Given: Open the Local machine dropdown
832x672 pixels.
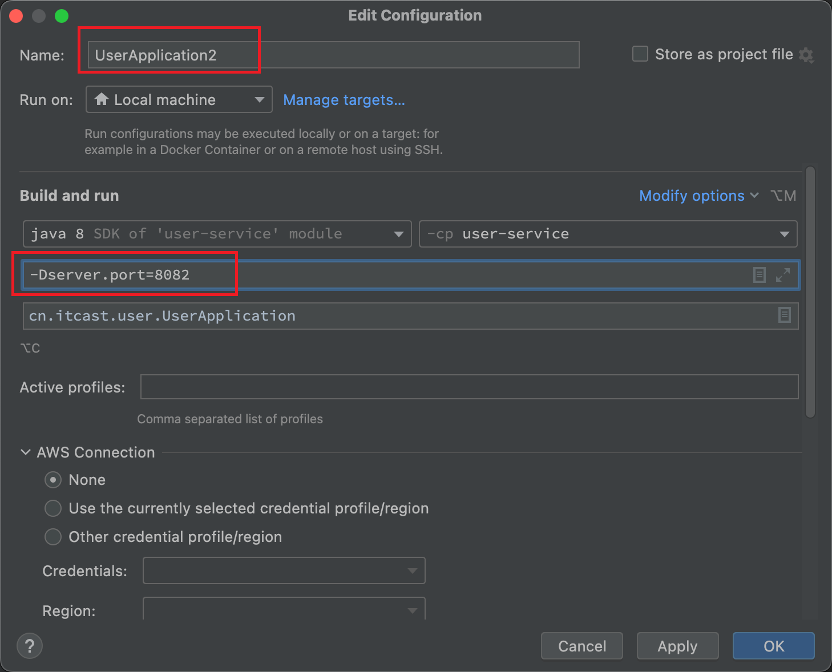Looking at the screenshot, I should pyautogui.click(x=179, y=100).
